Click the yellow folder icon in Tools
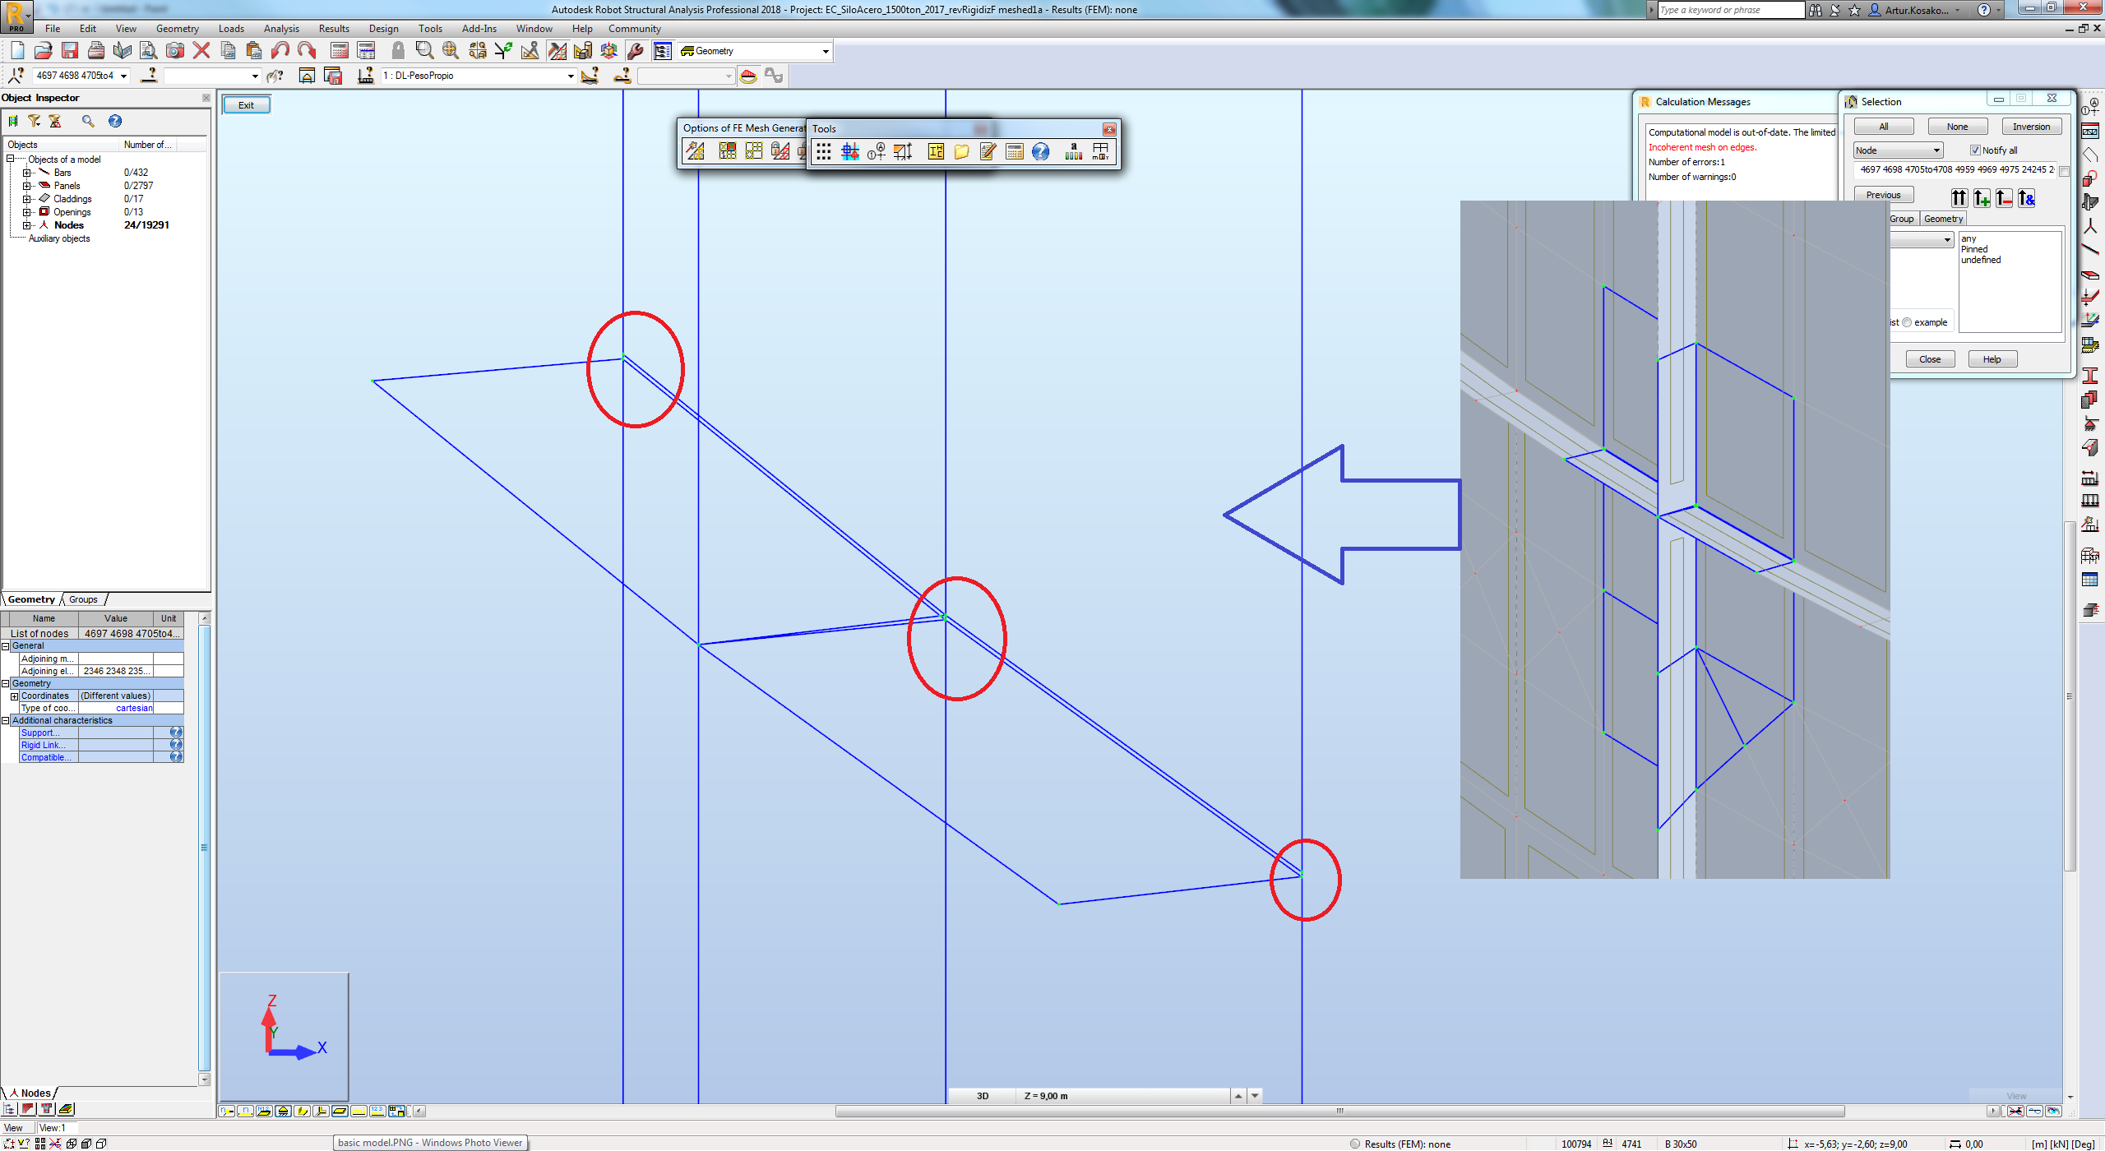2105x1151 pixels. click(961, 151)
